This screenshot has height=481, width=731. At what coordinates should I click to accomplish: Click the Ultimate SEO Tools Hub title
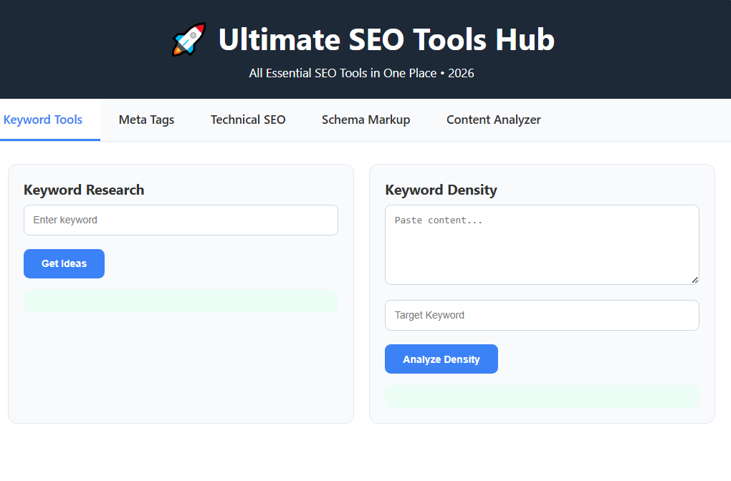pos(386,39)
